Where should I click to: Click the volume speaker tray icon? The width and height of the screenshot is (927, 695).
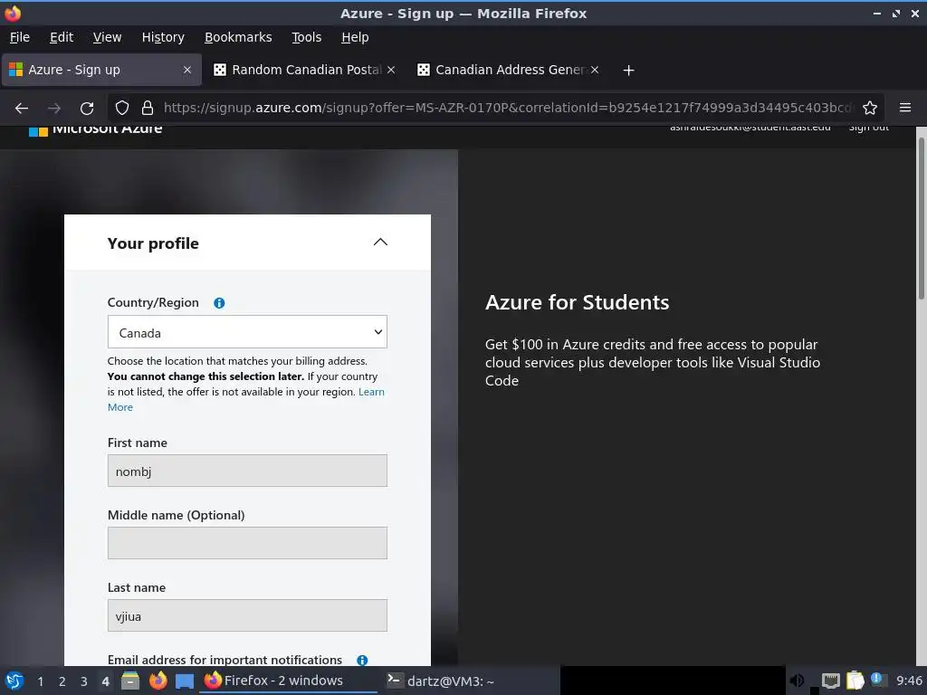(x=797, y=681)
